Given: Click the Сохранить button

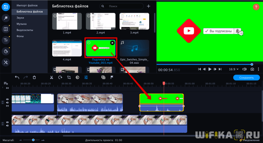Looking at the screenshot, I should coord(246,78).
